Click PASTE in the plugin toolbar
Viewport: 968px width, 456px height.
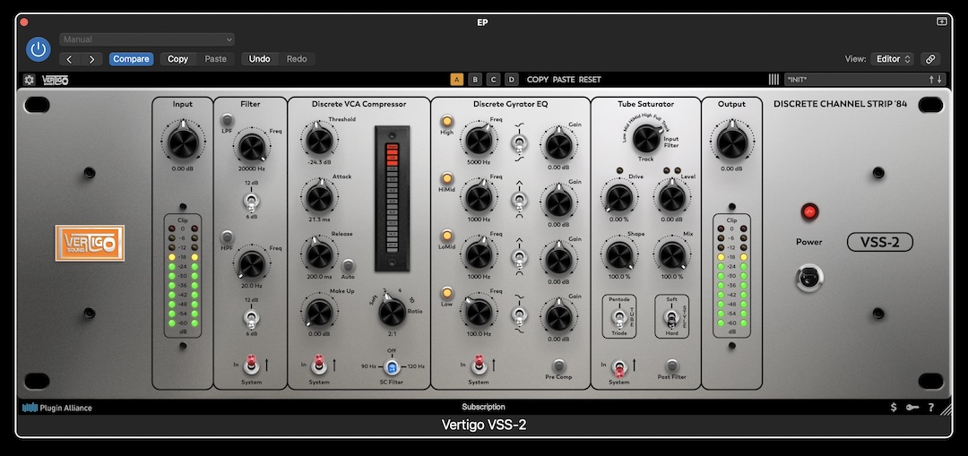point(564,80)
